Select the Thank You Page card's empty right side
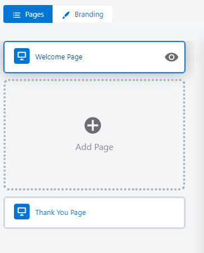 click(x=135, y=213)
